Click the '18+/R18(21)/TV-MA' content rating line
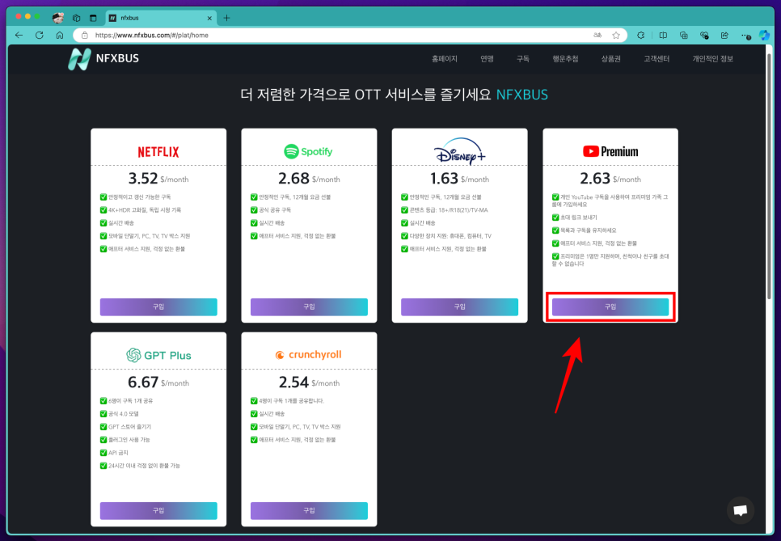 [x=445, y=210]
